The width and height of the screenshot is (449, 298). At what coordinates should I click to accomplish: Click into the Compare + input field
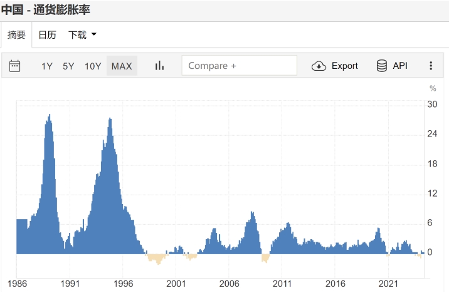tap(239, 66)
